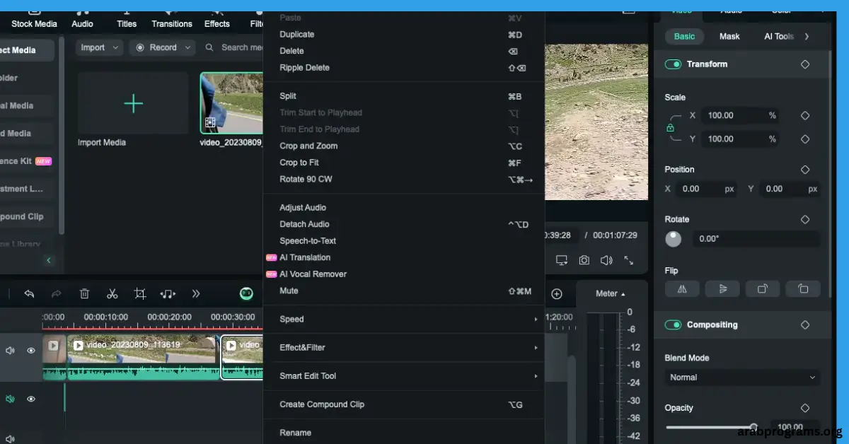Enter fullscreen preview with expand arrows

click(628, 260)
